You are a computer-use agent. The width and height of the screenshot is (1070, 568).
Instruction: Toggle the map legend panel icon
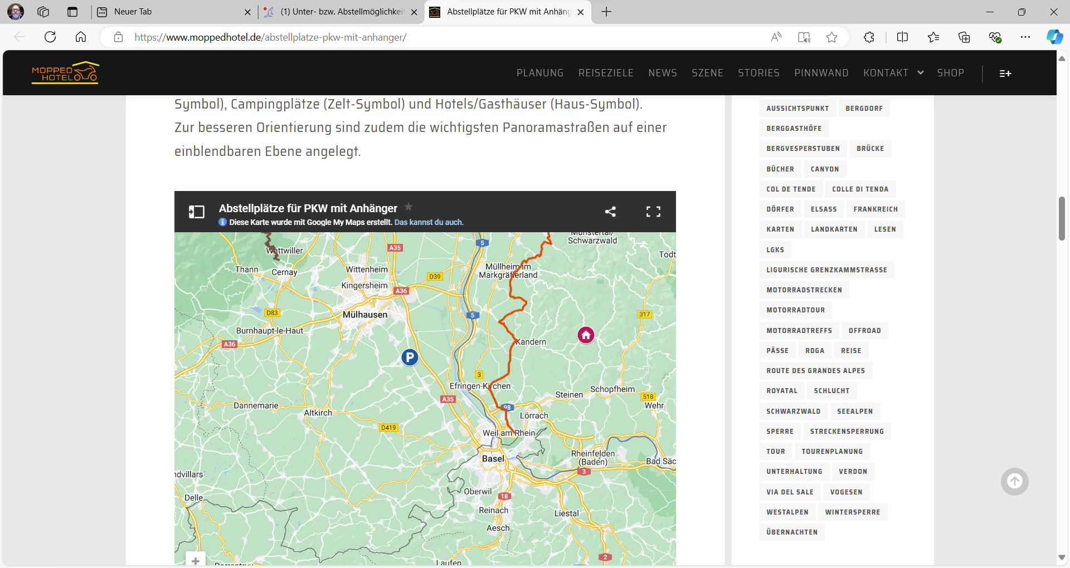tap(197, 212)
